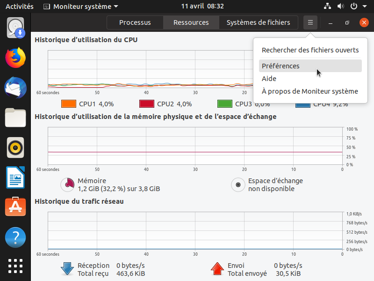Image resolution: width=374 pixels, height=281 pixels.
Task: Change the red CPU2 color swatch
Action: click(147, 104)
